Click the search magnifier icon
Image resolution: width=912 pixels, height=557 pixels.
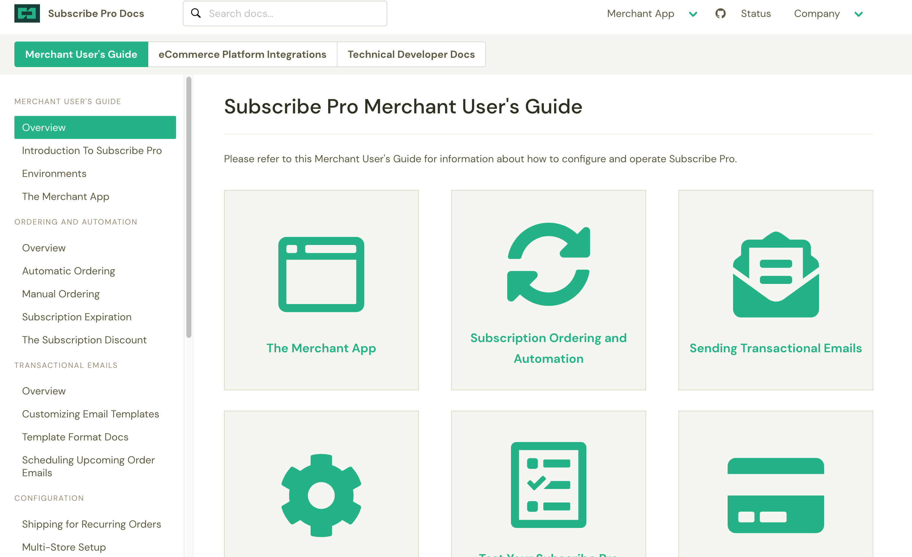click(196, 13)
